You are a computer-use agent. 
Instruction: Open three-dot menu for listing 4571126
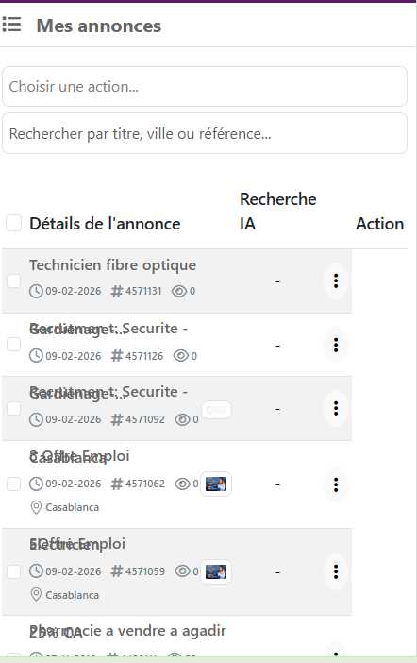[x=336, y=345]
